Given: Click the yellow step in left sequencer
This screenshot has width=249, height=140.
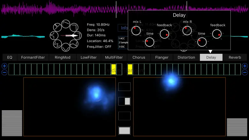Looking at the screenshot, I should pos(114,69).
